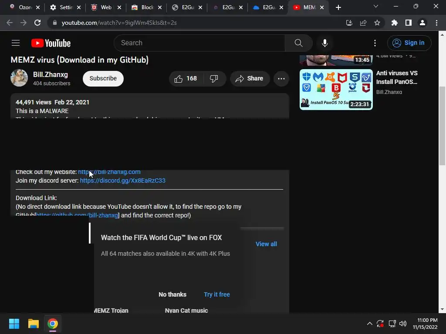
Task: Go back in browser history
Action: 10,23
